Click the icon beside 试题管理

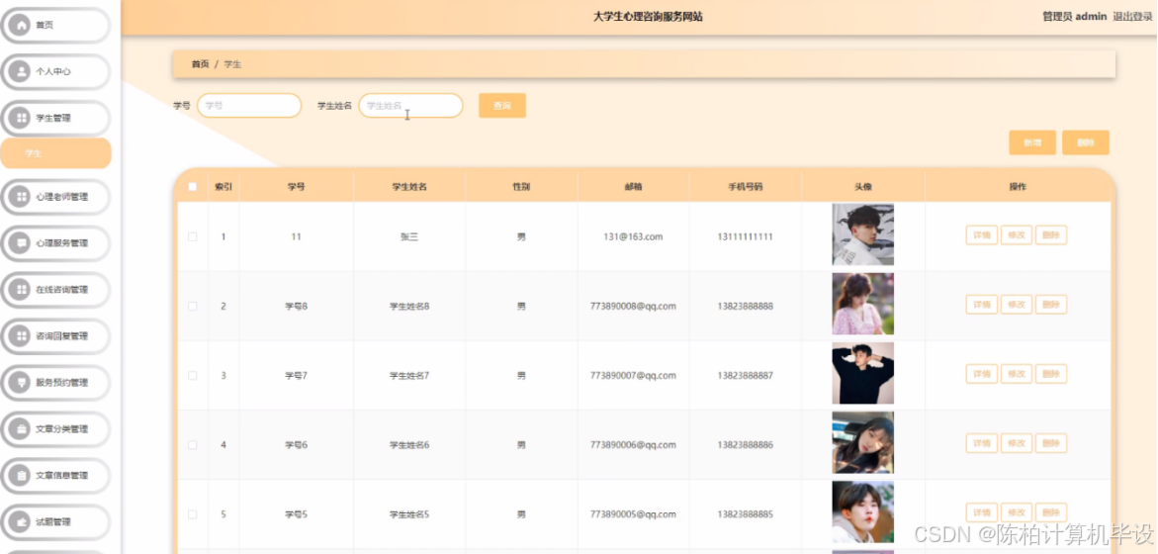click(x=21, y=522)
